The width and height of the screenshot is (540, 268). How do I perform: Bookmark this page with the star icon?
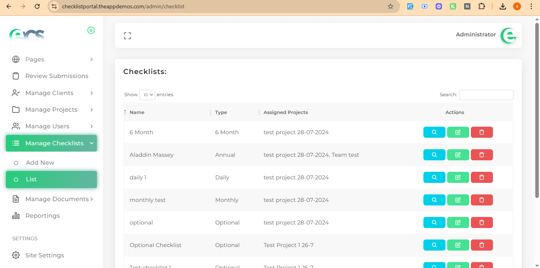click(391, 6)
